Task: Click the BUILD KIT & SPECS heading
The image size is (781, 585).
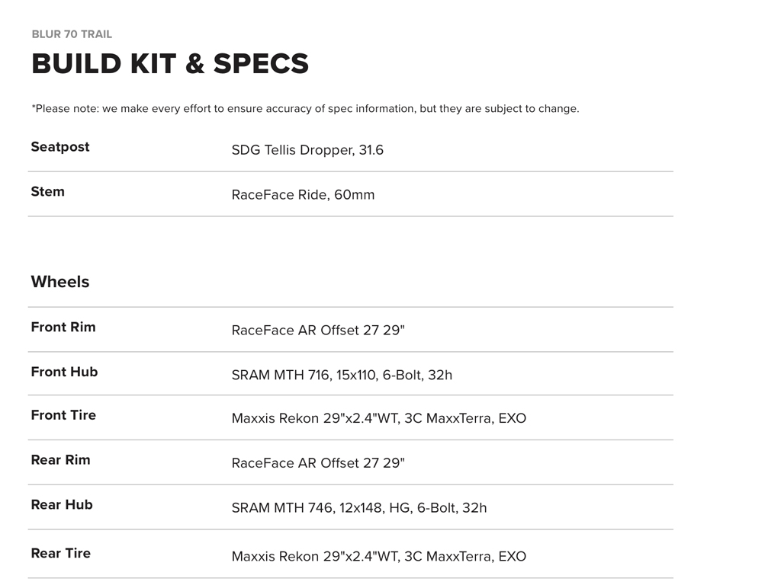Action: (x=170, y=64)
